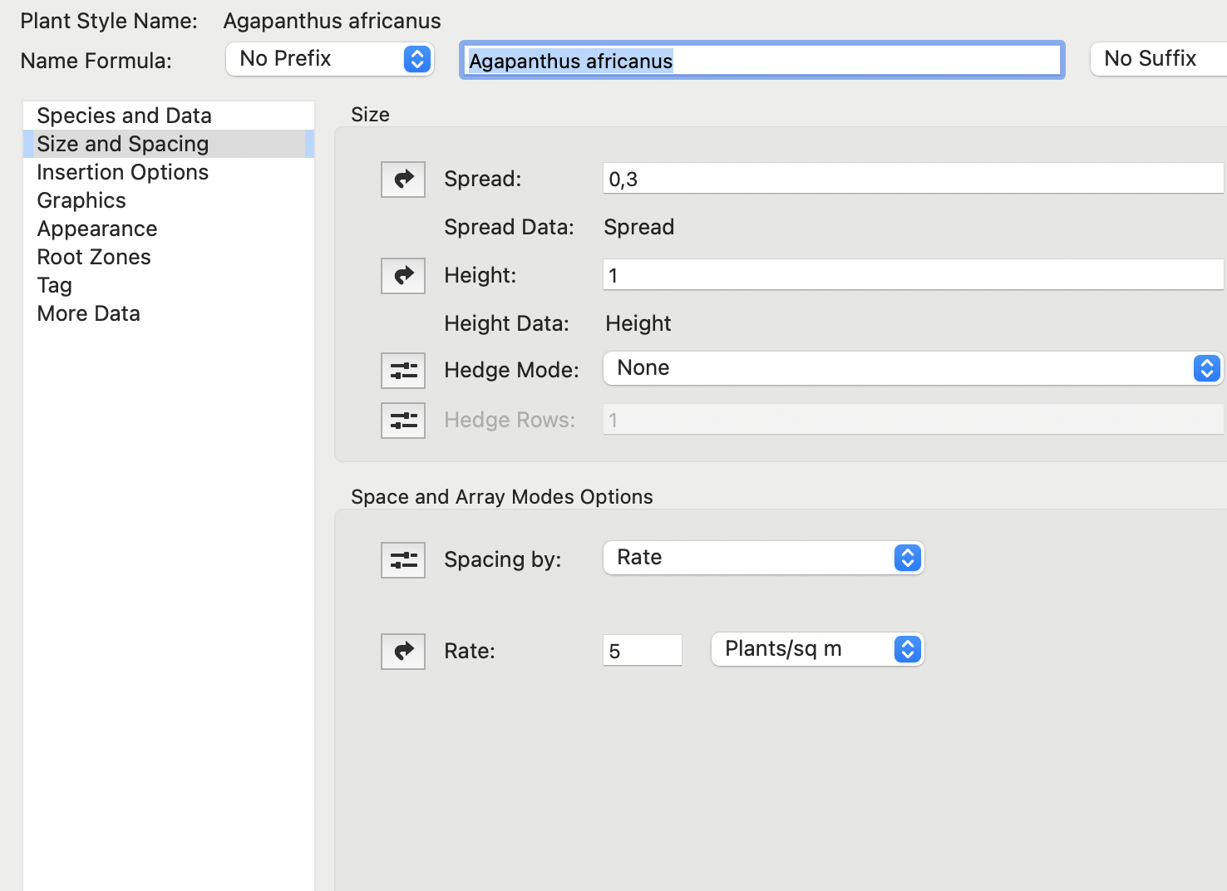Click the by-instance arrow icon beside Height
The width and height of the screenshot is (1227, 891).
tap(403, 276)
